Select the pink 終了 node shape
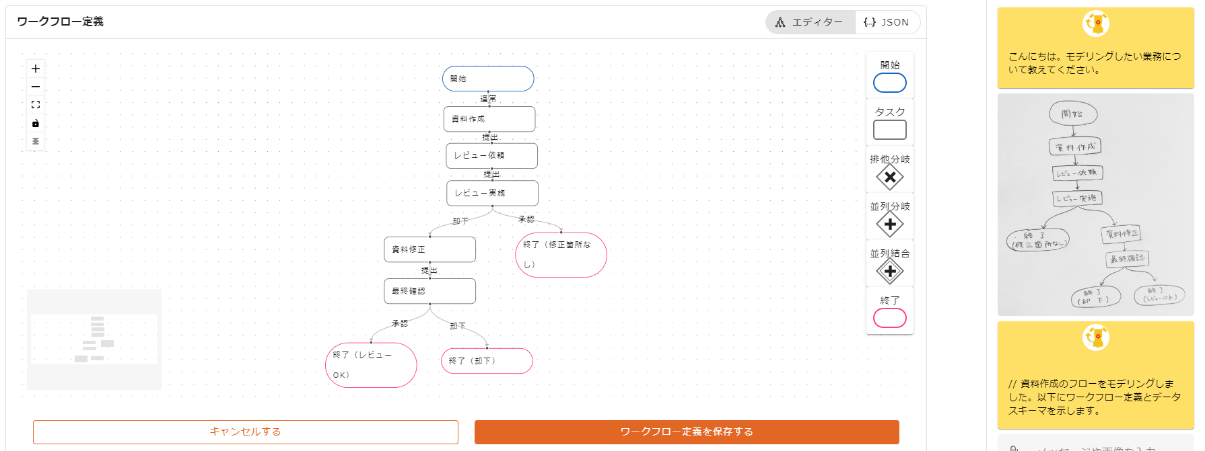 tap(889, 318)
